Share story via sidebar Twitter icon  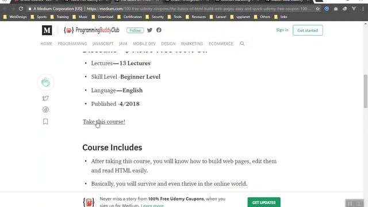(45, 98)
